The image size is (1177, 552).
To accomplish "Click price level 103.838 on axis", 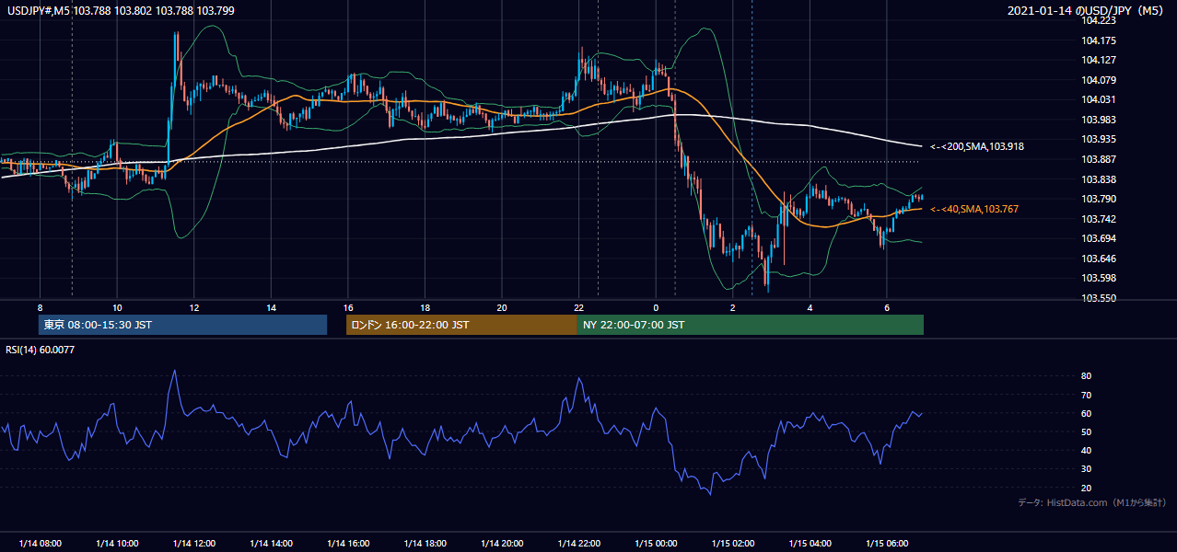I will pyautogui.click(x=1100, y=179).
